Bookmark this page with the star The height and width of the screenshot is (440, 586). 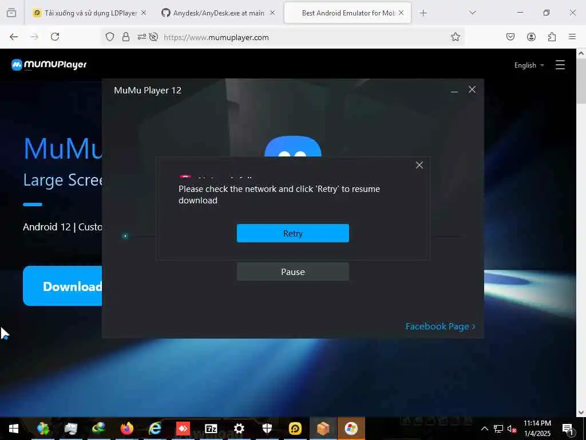click(455, 37)
